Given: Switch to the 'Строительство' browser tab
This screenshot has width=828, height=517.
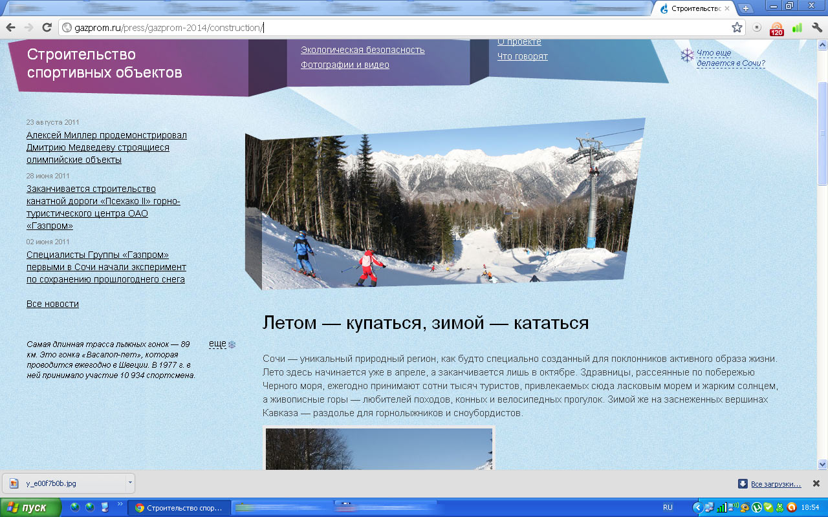Looking at the screenshot, I should tap(693, 8).
